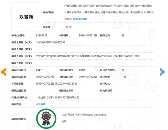
Task: Click the 申请/注册号 label
Action: [18, 35]
